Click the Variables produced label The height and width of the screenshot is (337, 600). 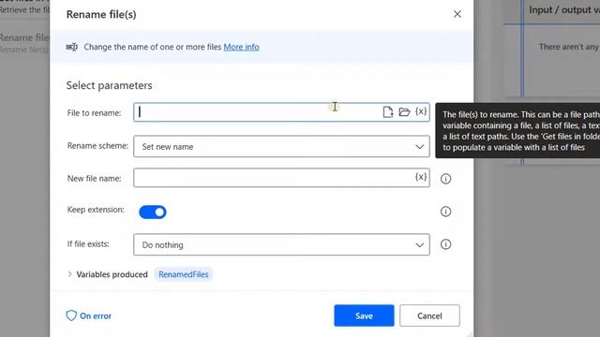pyautogui.click(x=112, y=274)
